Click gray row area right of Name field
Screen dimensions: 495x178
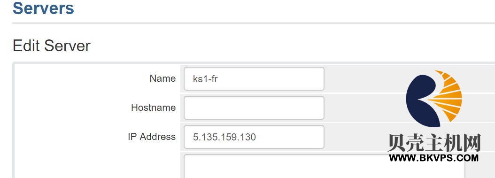pos(363,78)
